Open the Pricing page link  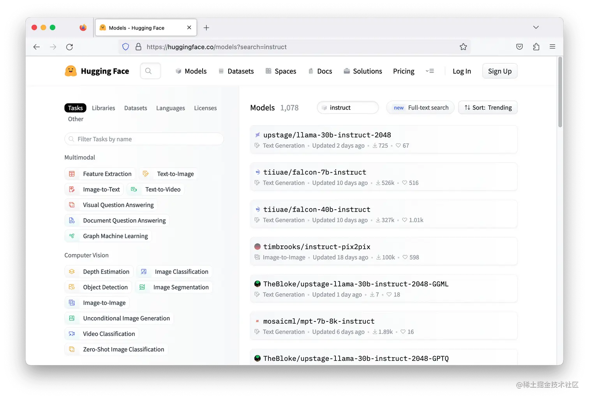404,71
